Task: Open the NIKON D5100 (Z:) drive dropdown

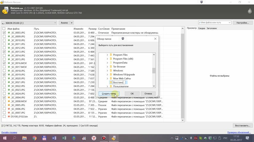Action: point(29,23)
